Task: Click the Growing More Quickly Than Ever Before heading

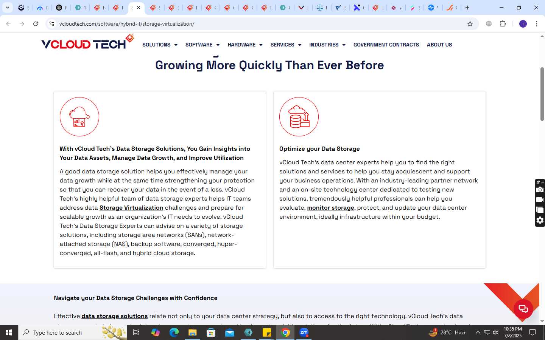Action: 269,65
